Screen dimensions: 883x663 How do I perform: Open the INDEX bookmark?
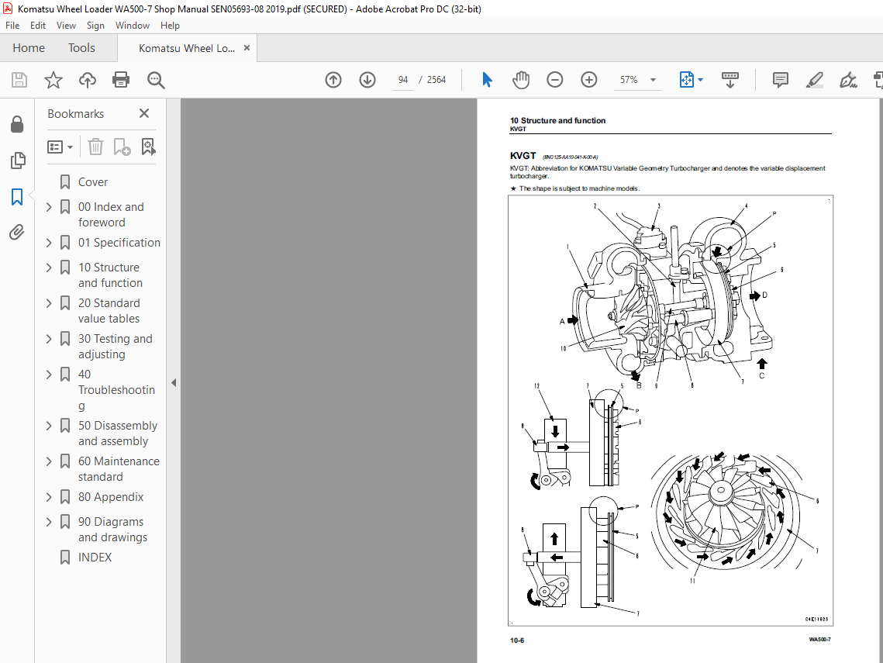[95, 557]
